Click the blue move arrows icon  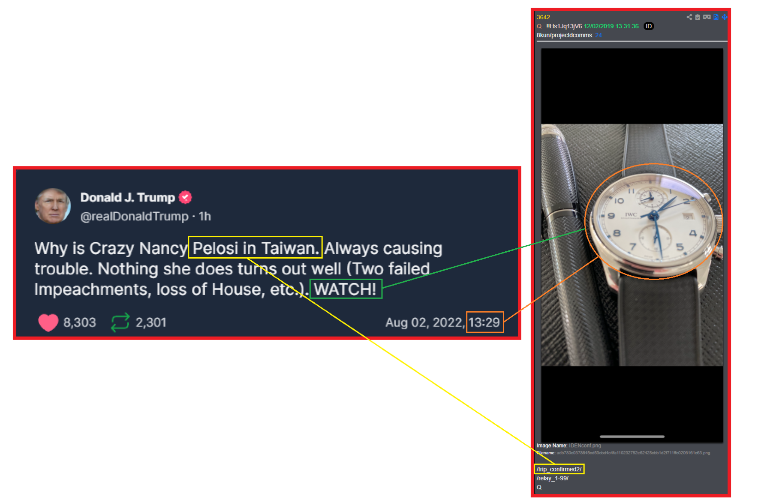725,17
